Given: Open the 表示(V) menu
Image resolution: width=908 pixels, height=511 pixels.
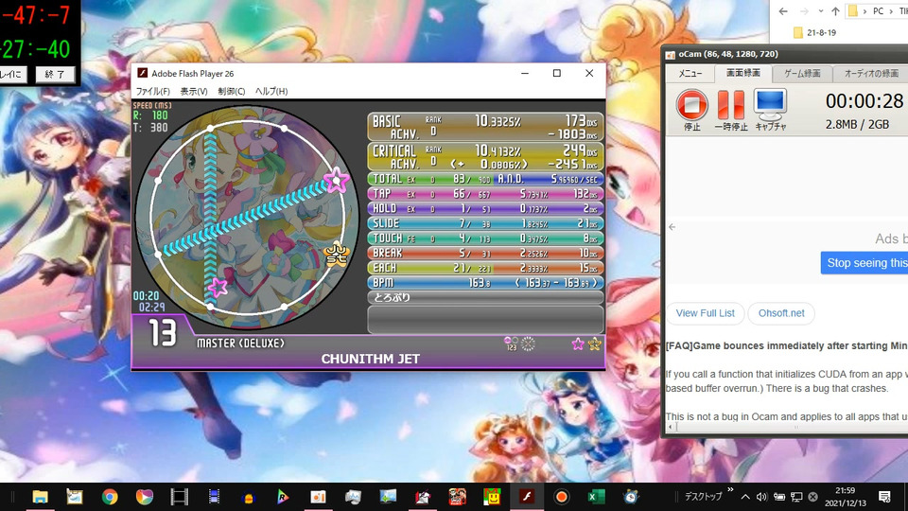Looking at the screenshot, I should (x=193, y=91).
